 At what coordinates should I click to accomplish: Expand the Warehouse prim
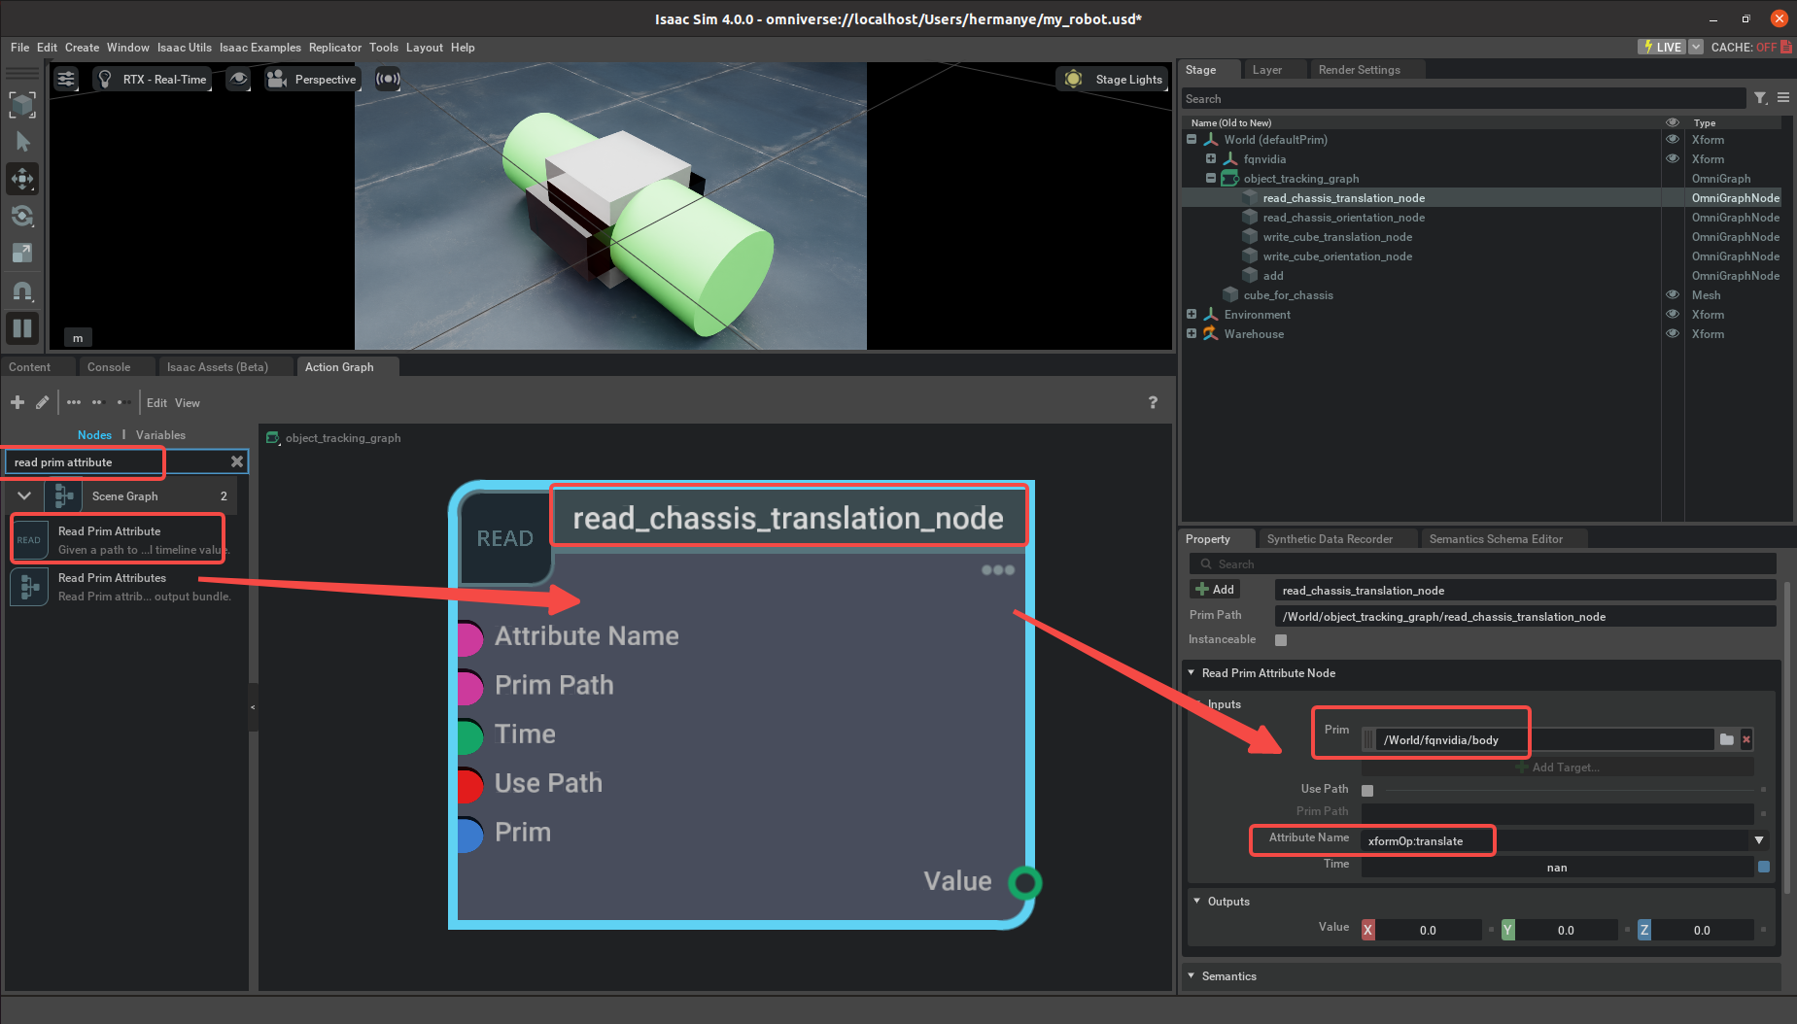pos(1192,334)
